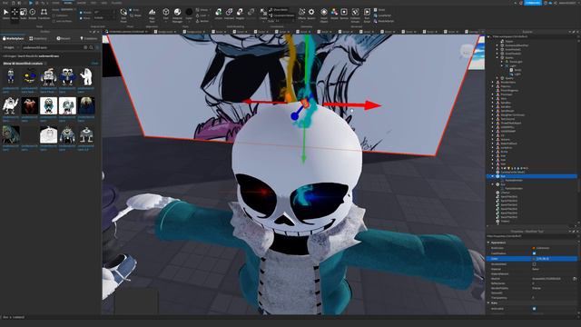Activate the Scale tool
The width and height of the screenshot is (581, 327).
coord(24,15)
